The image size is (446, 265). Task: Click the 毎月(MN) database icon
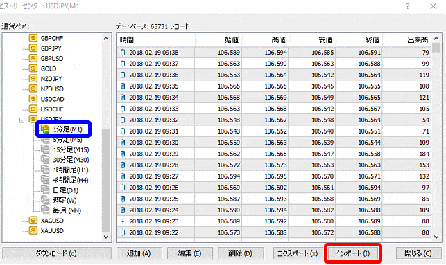[x=45, y=210]
